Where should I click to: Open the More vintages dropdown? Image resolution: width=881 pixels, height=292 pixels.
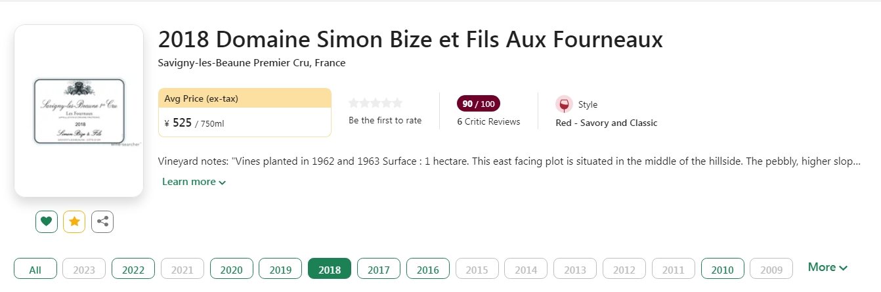(827, 267)
